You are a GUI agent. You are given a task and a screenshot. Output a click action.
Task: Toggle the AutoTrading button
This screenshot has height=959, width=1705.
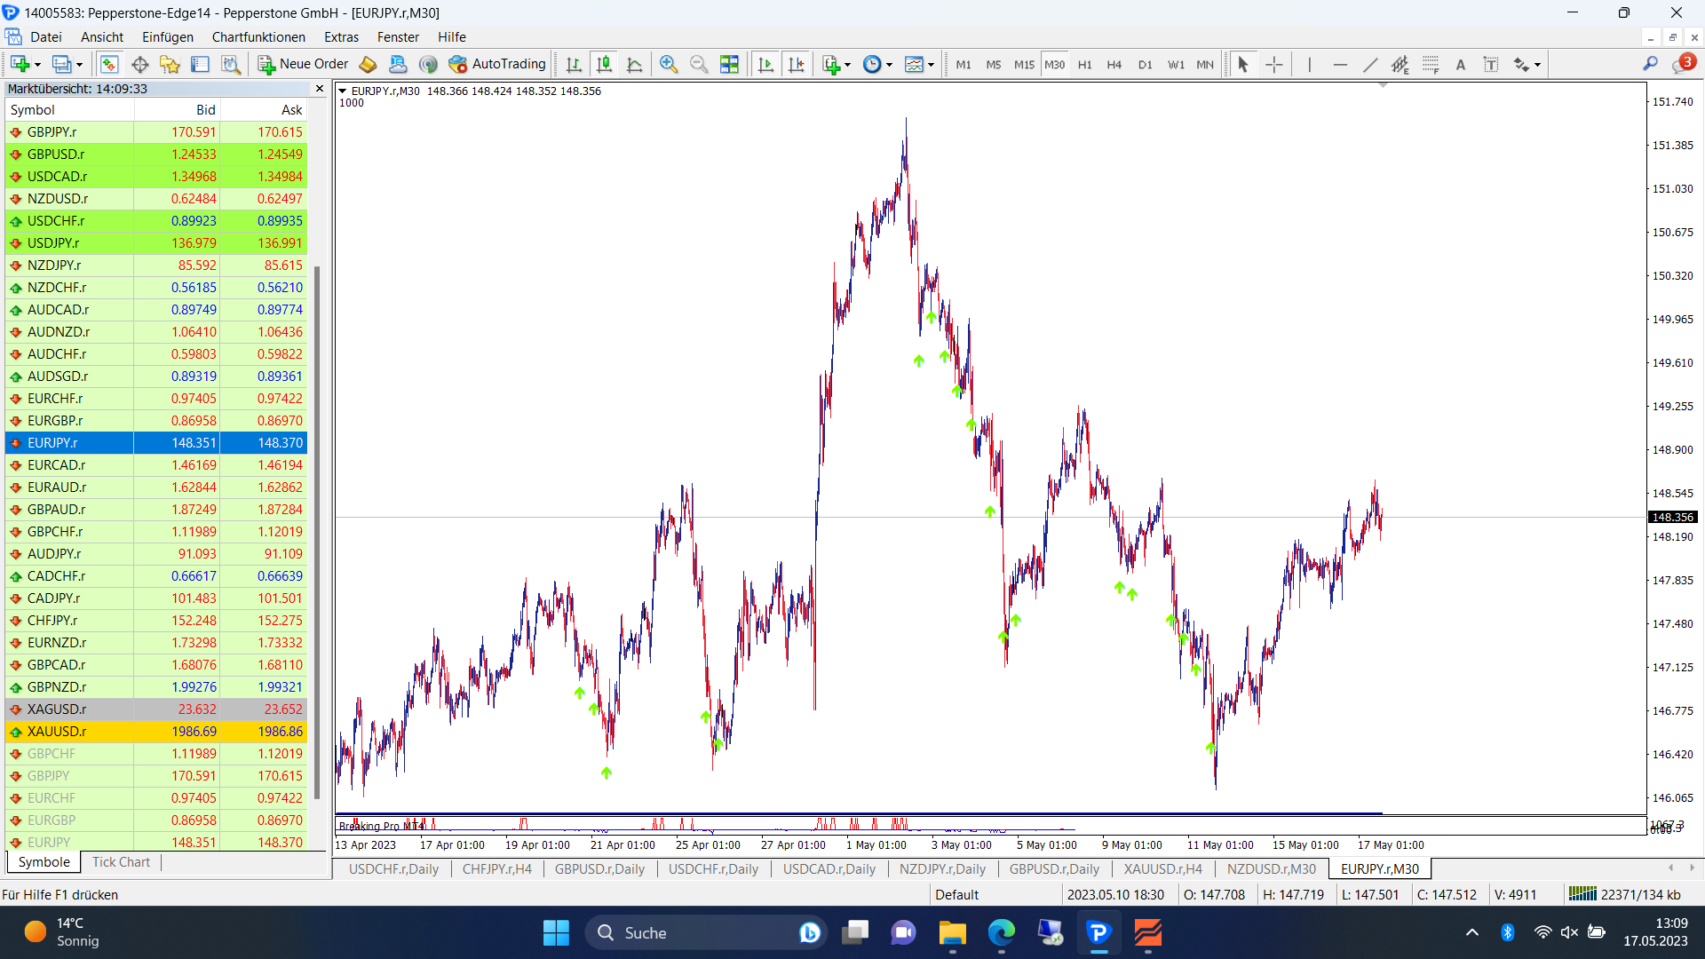(x=497, y=64)
